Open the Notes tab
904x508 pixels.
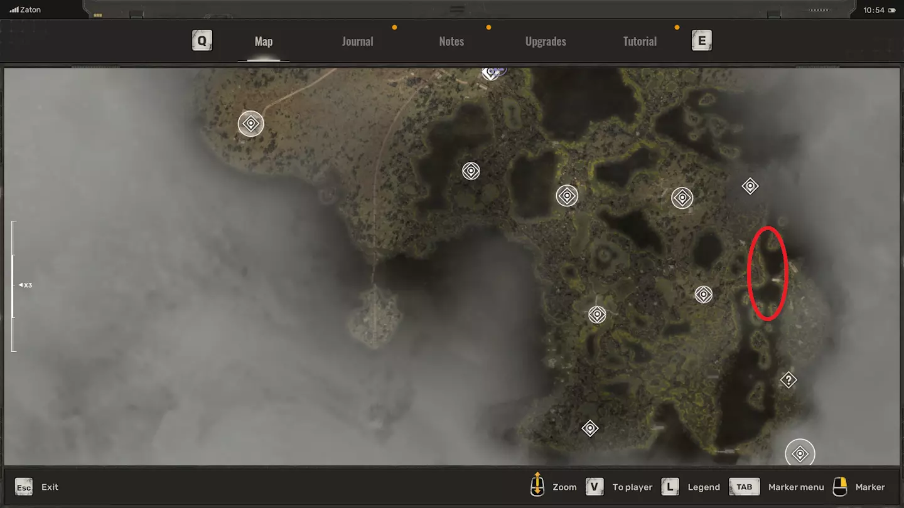tap(451, 41)
